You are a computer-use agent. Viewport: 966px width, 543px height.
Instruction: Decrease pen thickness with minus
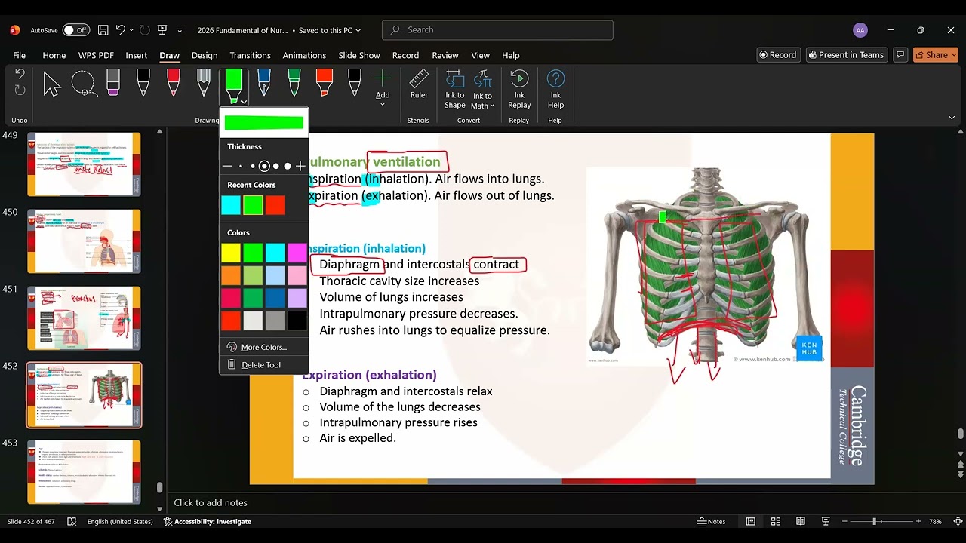tap(227, 166)
